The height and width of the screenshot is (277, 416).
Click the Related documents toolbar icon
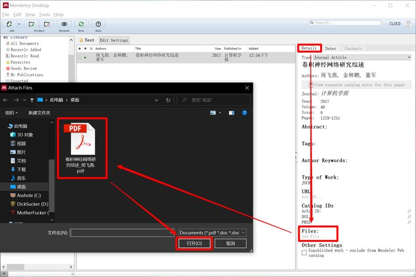point(64,24)
